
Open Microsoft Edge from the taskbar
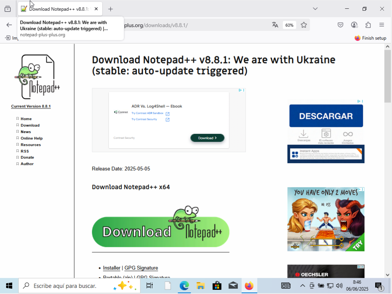[184, 286]
